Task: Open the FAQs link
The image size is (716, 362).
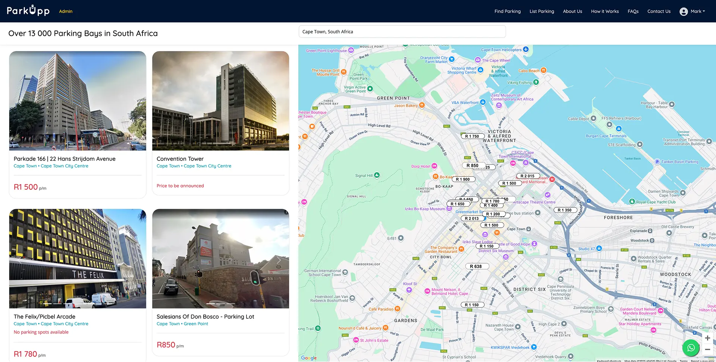Action: (x=633, y=11)
